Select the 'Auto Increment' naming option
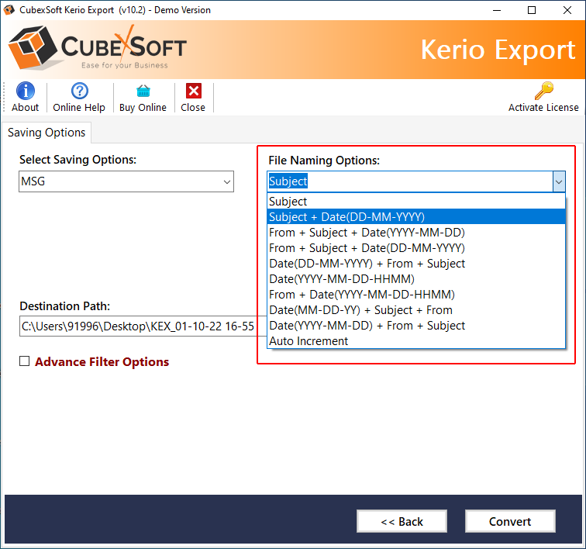 click(x=416, y=341)
